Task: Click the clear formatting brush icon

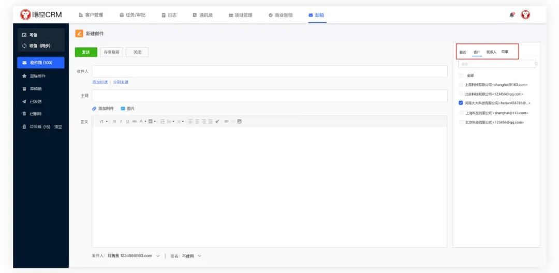Action: (217, 122)
